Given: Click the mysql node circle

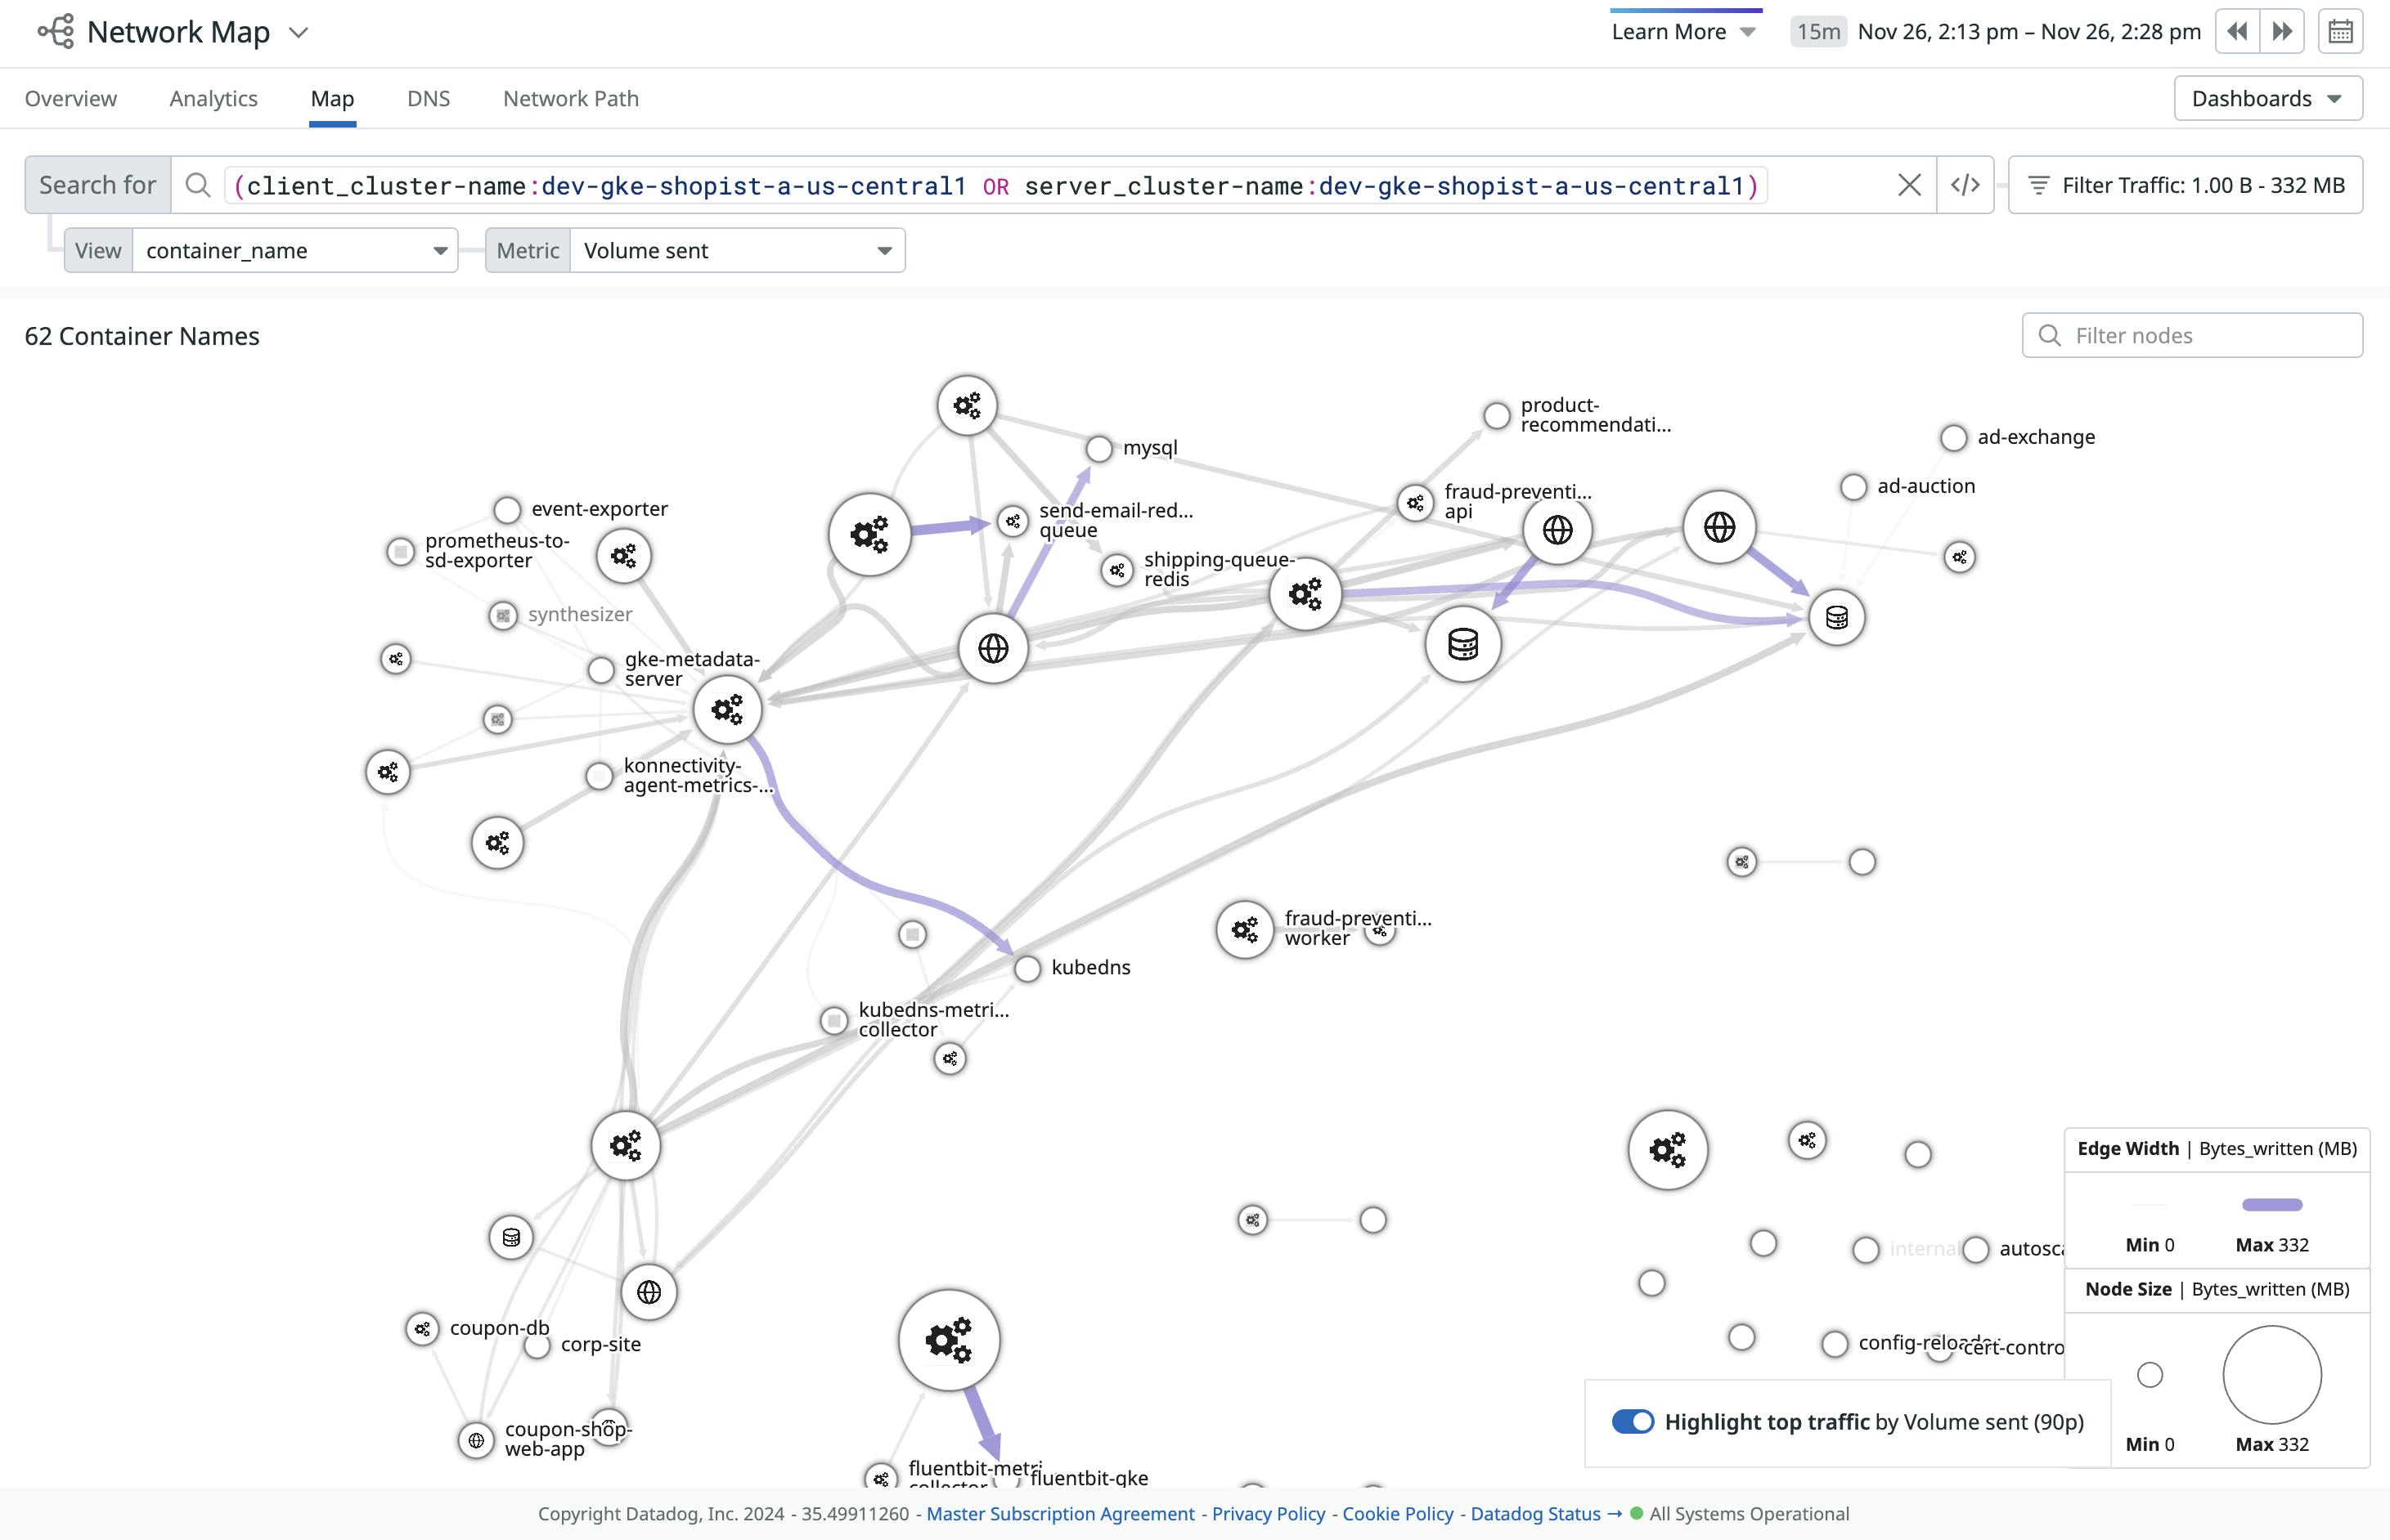Looking at the screenshot, I should tap(1098, 449).
